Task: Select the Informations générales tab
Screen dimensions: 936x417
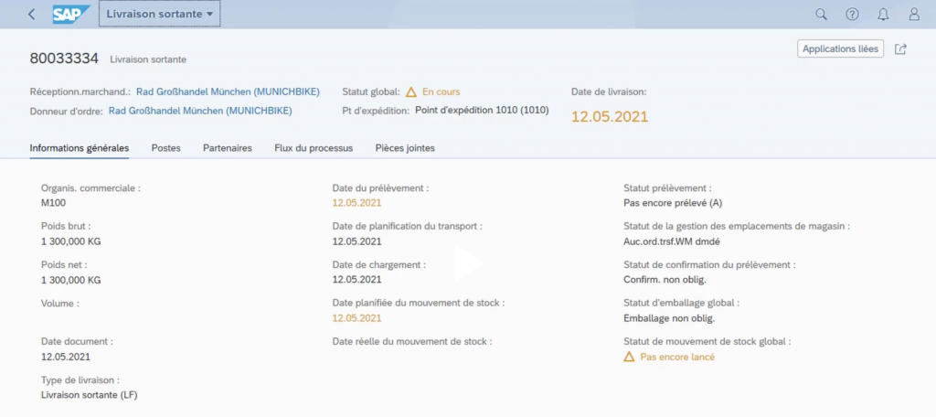Action: (x=80, y=147)
